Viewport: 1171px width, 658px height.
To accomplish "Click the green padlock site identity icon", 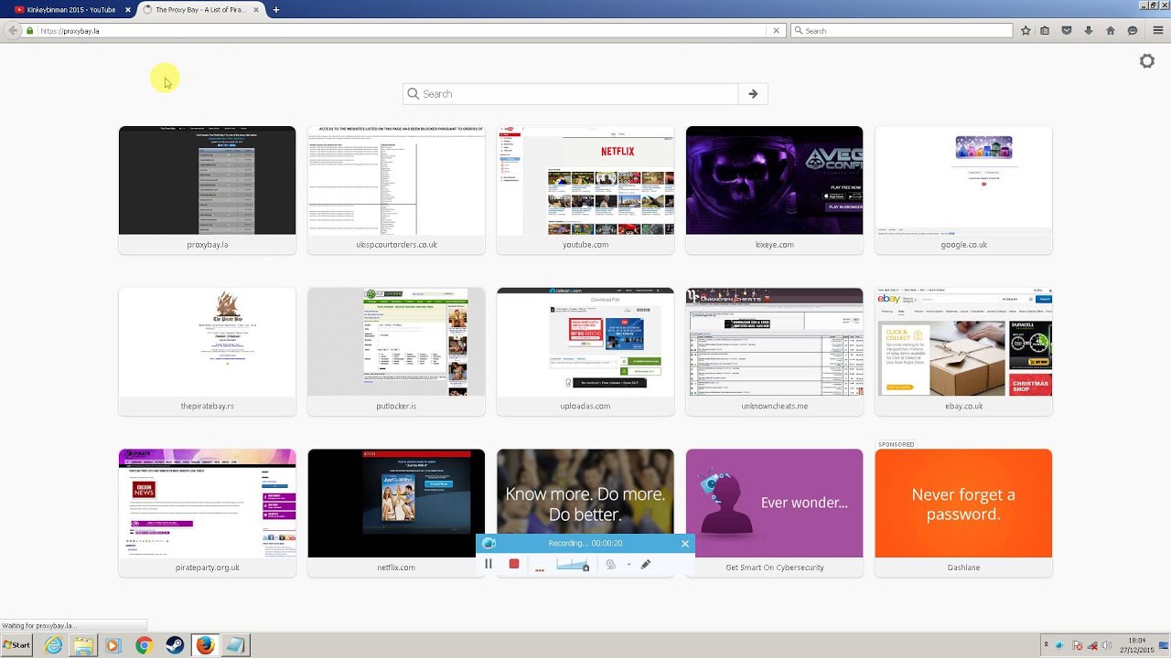I will coord(30,30).
